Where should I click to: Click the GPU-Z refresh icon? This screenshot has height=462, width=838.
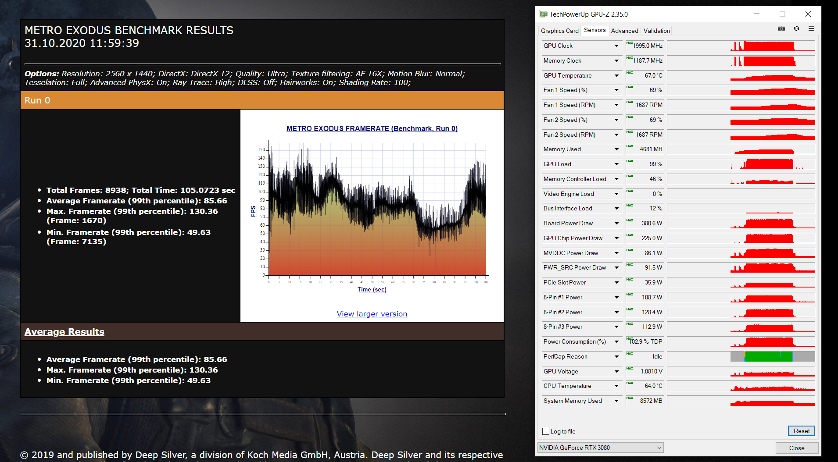point(796,28)
